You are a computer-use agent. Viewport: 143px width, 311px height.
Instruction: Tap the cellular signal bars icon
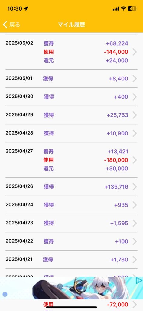pos(116,9)
